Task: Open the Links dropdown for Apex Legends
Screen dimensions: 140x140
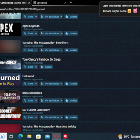Action: (x=30, y=33)
